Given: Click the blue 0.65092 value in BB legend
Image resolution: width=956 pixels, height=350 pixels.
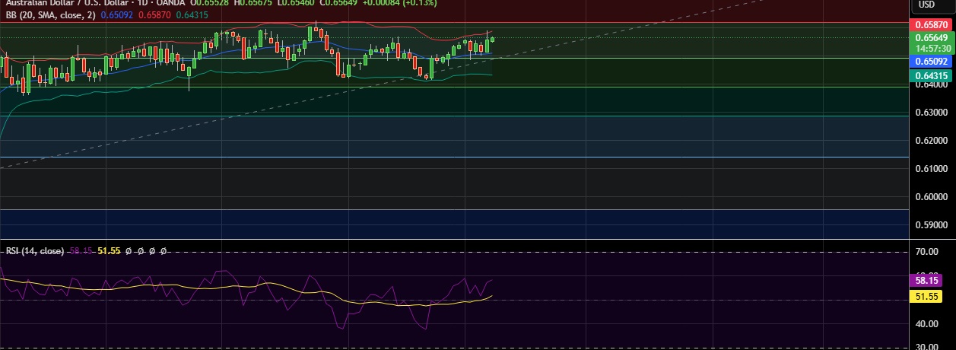Looking at the screenshot, I should [117, 14].
